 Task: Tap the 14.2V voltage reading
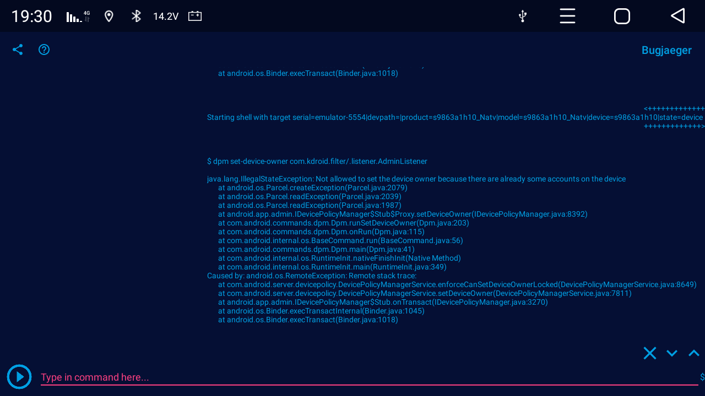click(165, 16)
